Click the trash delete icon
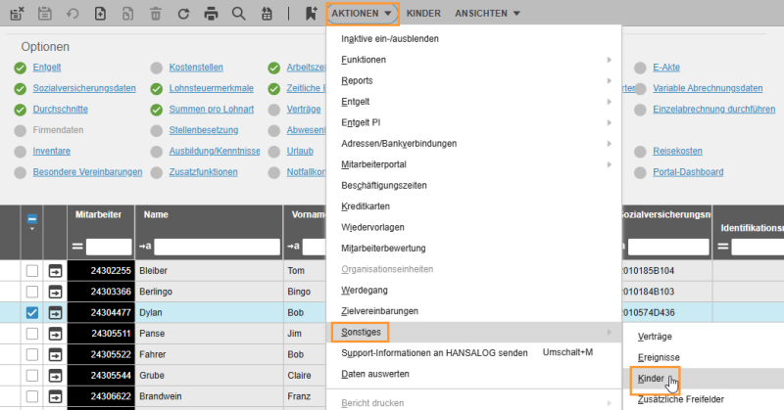 click(156, 14)
